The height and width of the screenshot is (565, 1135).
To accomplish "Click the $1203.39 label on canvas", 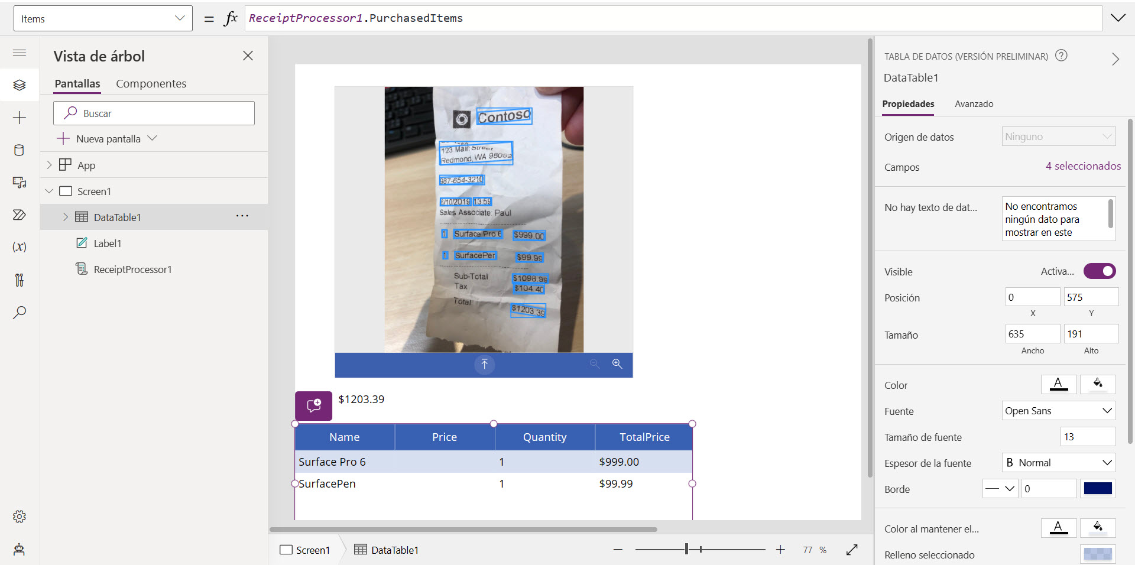I will [361, 400].
